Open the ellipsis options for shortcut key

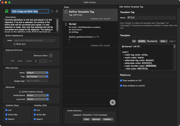(x=51, y=61)
